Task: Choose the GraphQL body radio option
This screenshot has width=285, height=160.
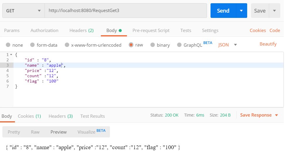Action: click(179, 45)
